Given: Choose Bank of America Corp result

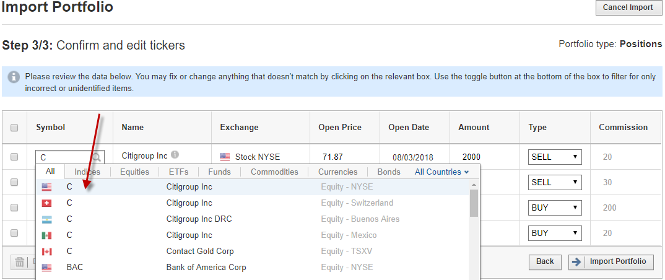Looking at the screenshot, I should [x=253, y=268].
